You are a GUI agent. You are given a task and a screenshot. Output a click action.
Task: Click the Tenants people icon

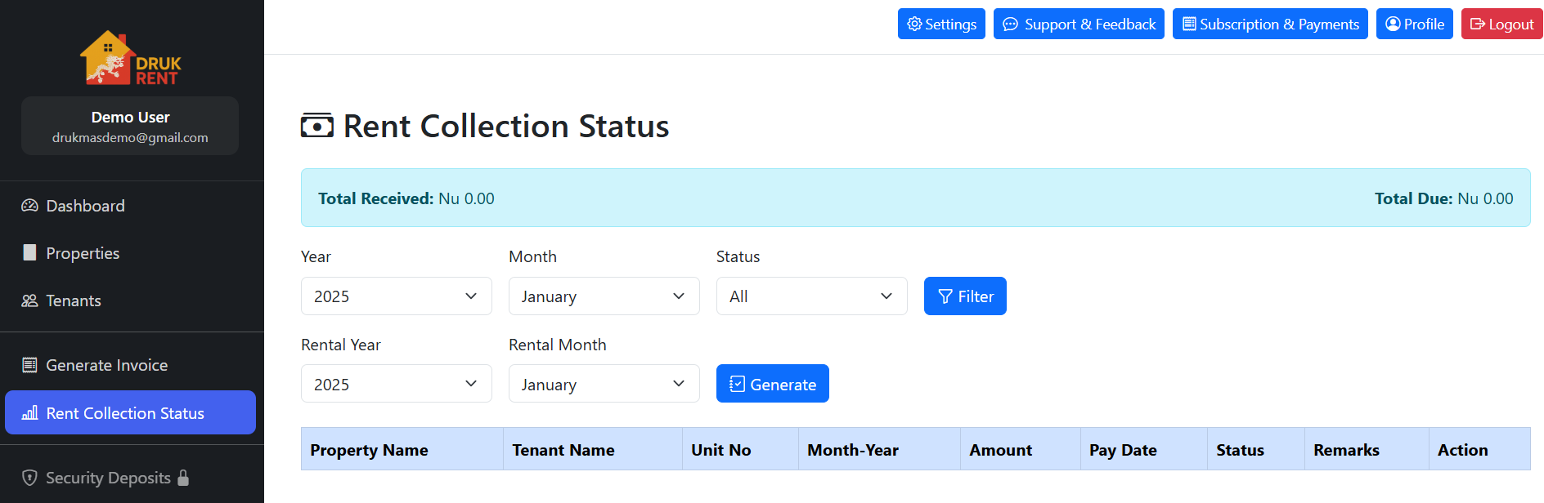click(29, 300)
